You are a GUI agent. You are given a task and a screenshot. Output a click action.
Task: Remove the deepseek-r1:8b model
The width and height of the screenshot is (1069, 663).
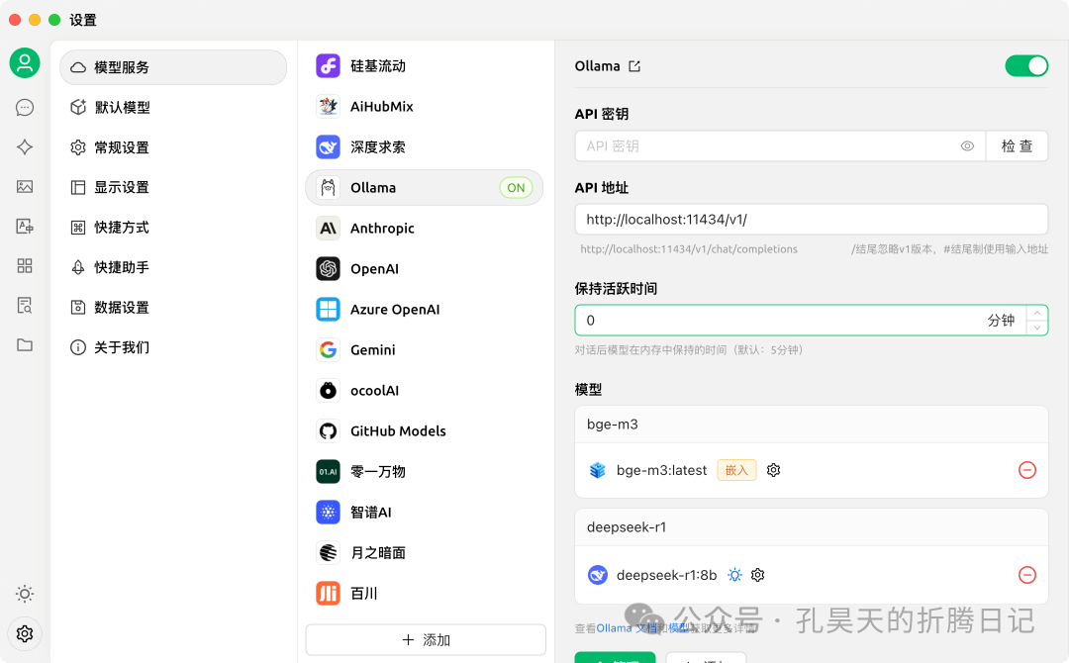point(1026,575)
